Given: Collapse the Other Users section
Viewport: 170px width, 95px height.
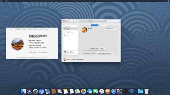Looking at the screenshot, I should coord(64,31).
